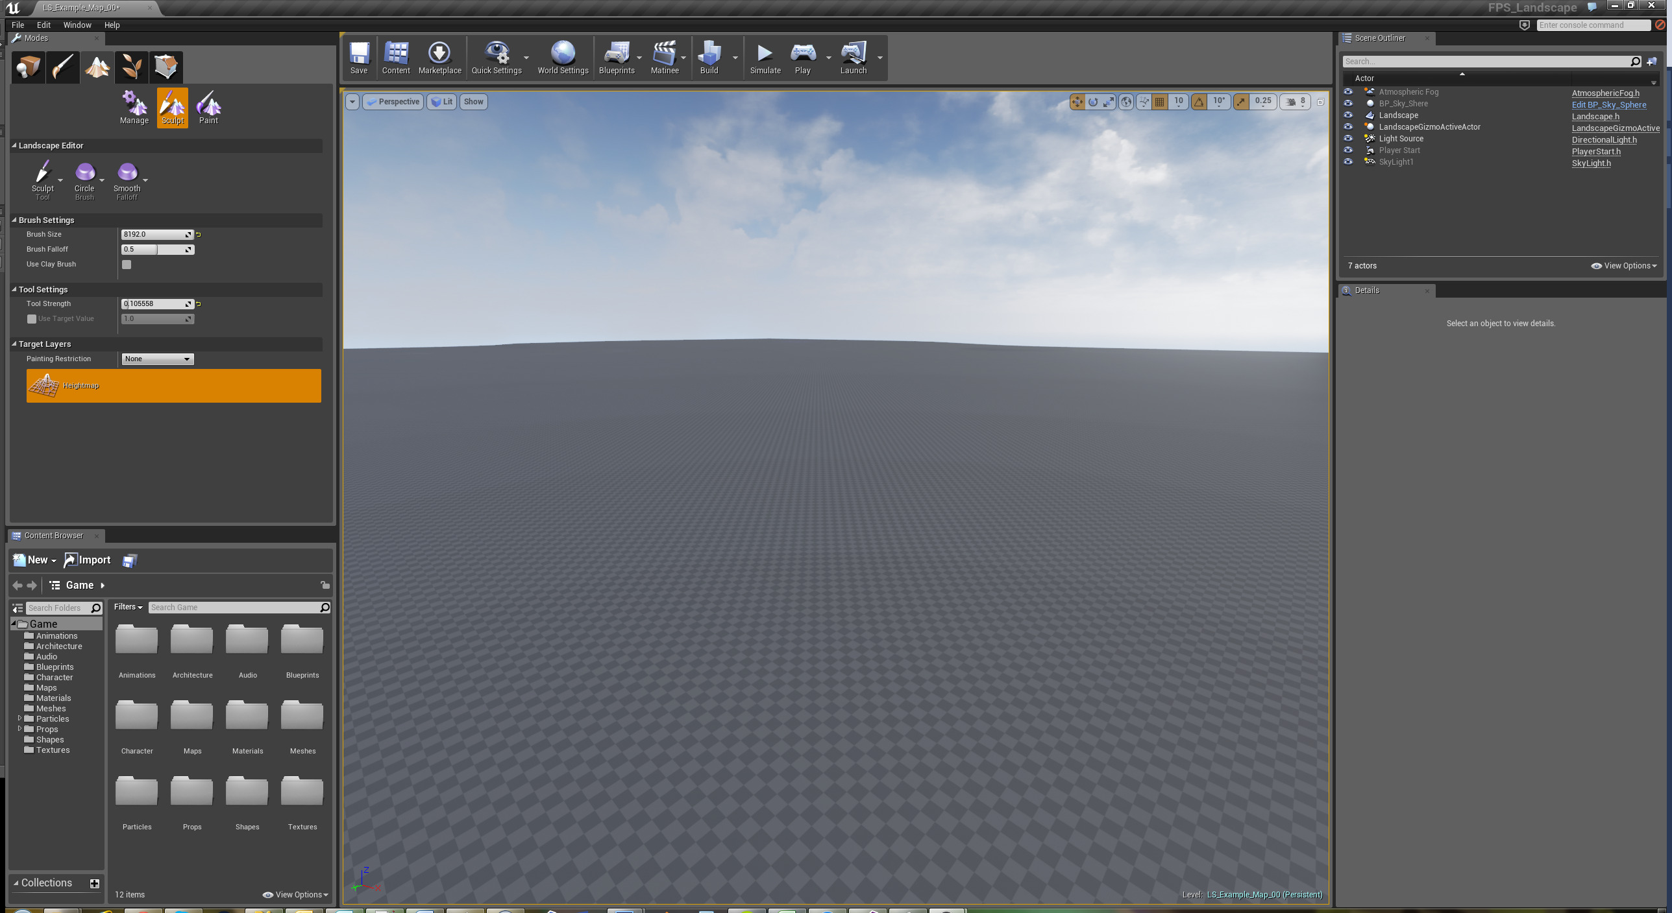This screenshot has height=913, width=1672.
Task: Open the World Settings panel
Action: [562, 57]
